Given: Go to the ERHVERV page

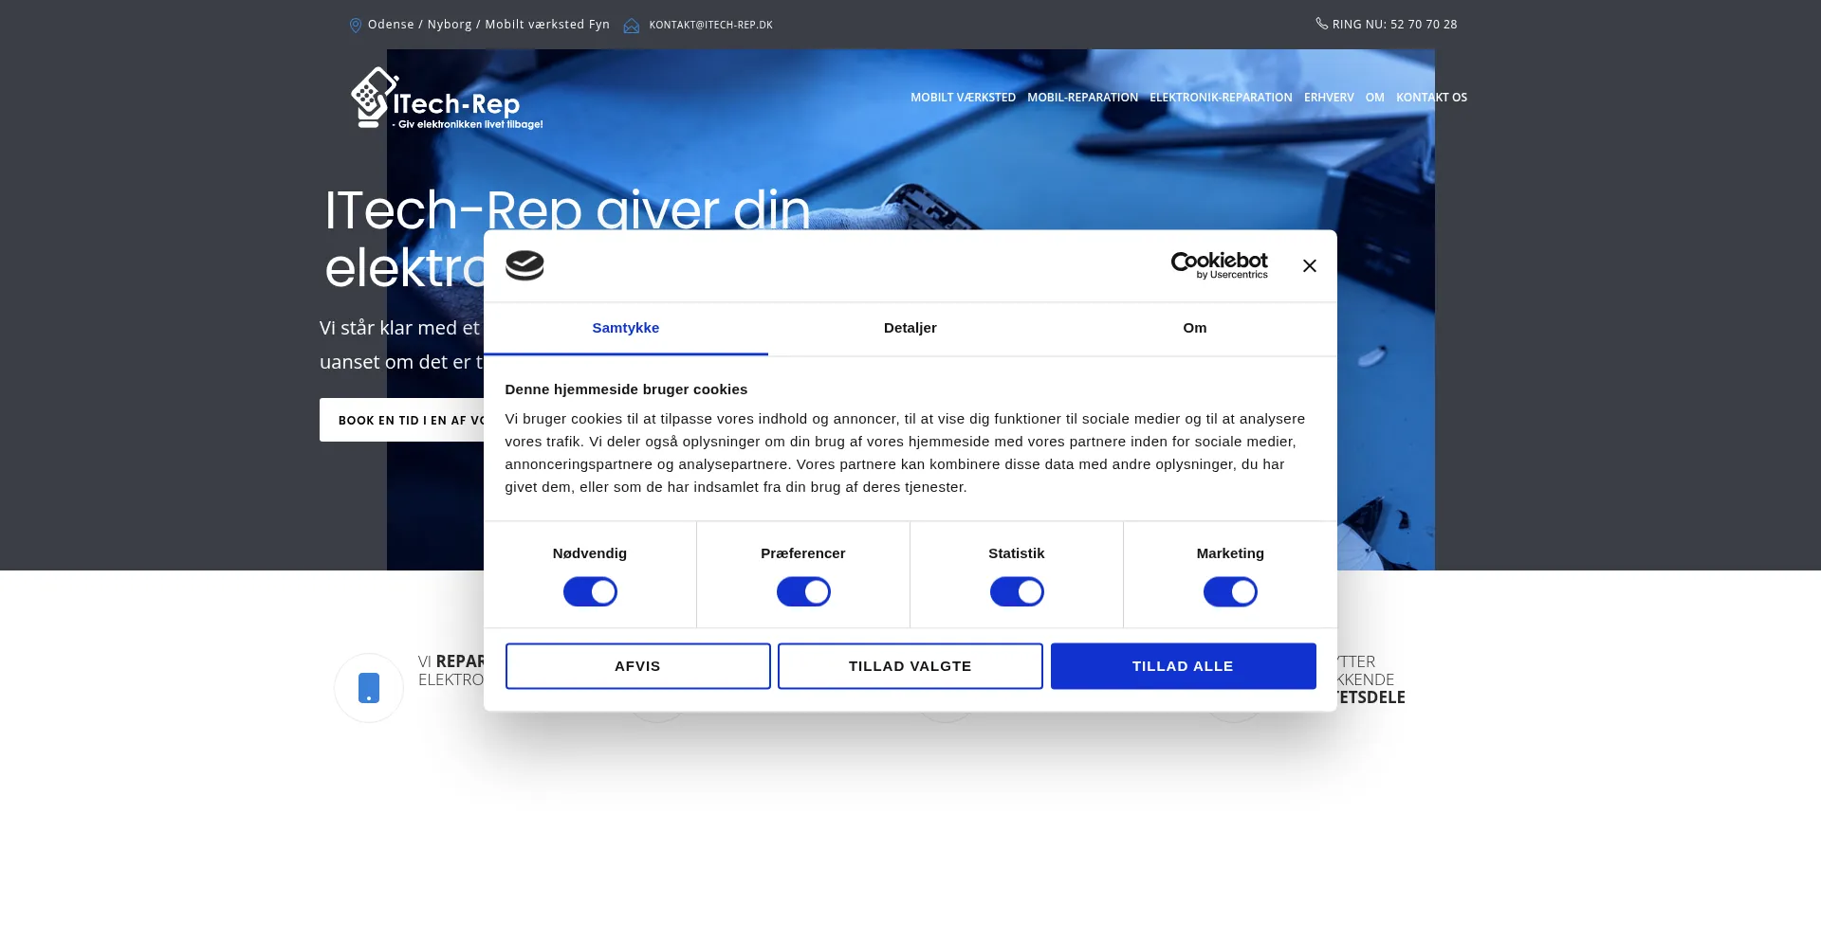Looking at the screenshot, I should 1329,98.
